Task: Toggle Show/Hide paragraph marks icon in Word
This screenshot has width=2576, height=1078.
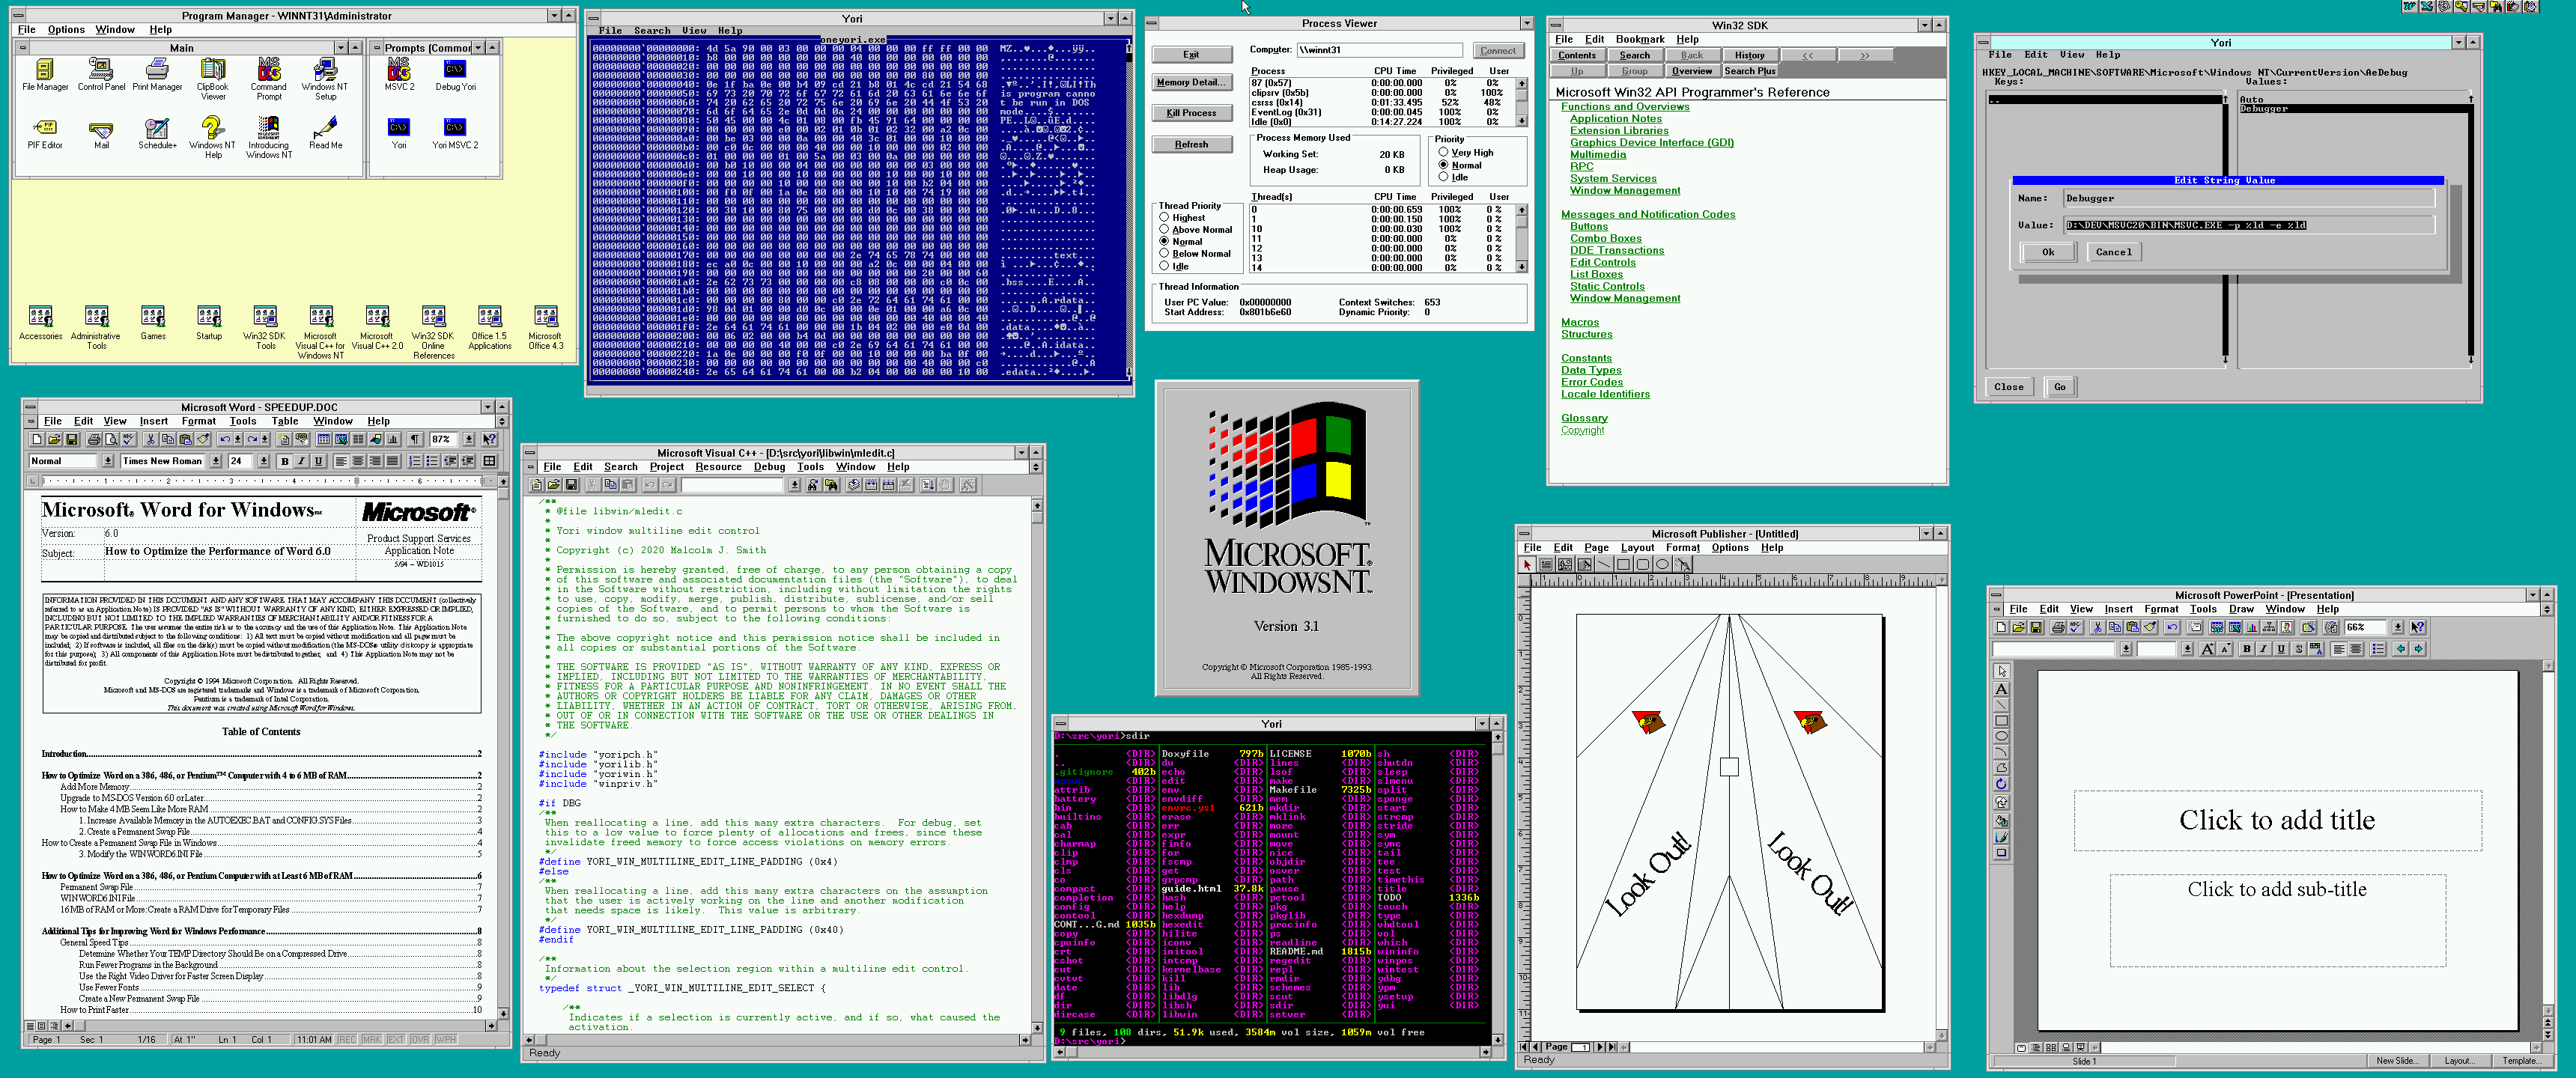Action: 415,439
